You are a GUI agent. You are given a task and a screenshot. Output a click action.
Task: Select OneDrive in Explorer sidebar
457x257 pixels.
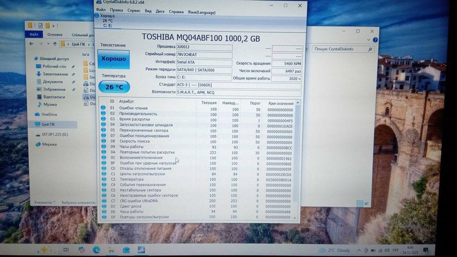[46, 115]
